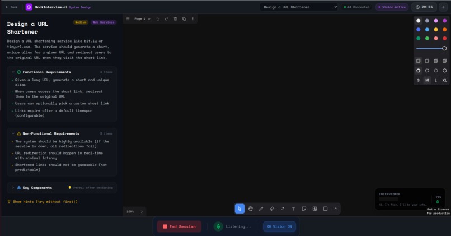
Task: Click the trash delete icon
Action: (x=175, y=19)
